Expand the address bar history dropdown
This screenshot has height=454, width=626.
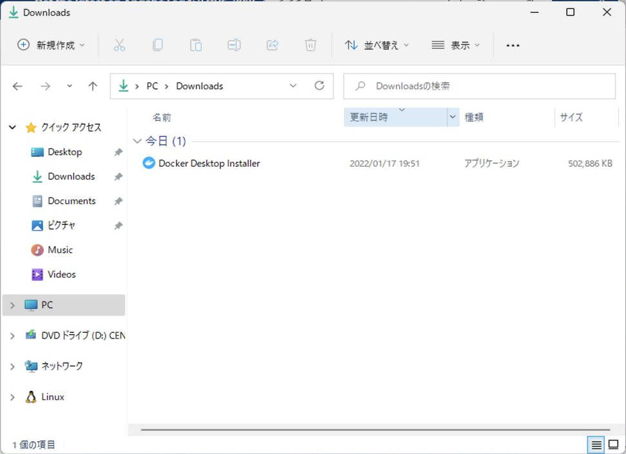[293, 86]
